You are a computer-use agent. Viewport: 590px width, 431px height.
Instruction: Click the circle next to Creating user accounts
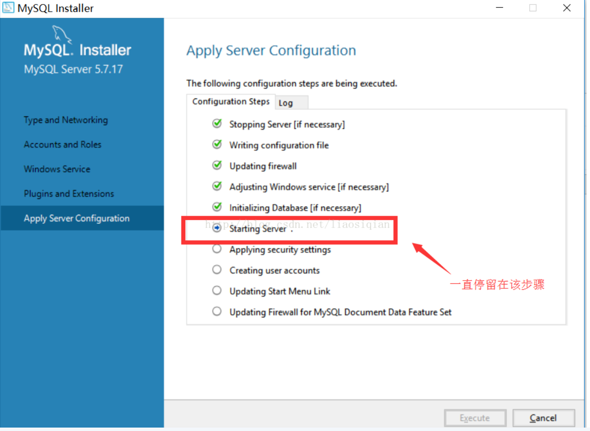(217, 269)
